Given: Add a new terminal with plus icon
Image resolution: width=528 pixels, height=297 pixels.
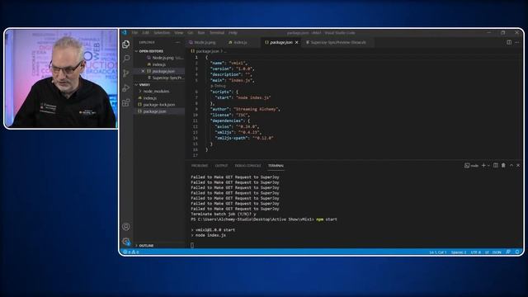Looking at the screenshot, I should point(483,165).
